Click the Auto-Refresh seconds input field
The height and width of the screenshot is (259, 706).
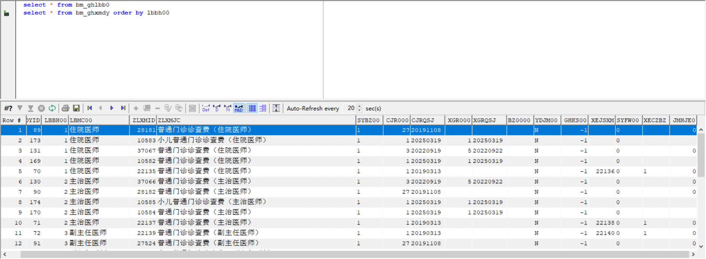click(349, 108)
